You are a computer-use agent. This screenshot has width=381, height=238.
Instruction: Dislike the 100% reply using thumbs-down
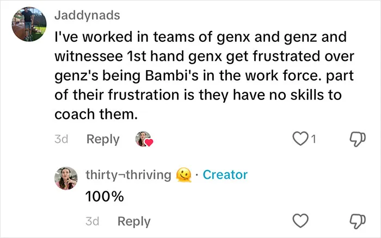pyautogui.click(x=357, y=221)
